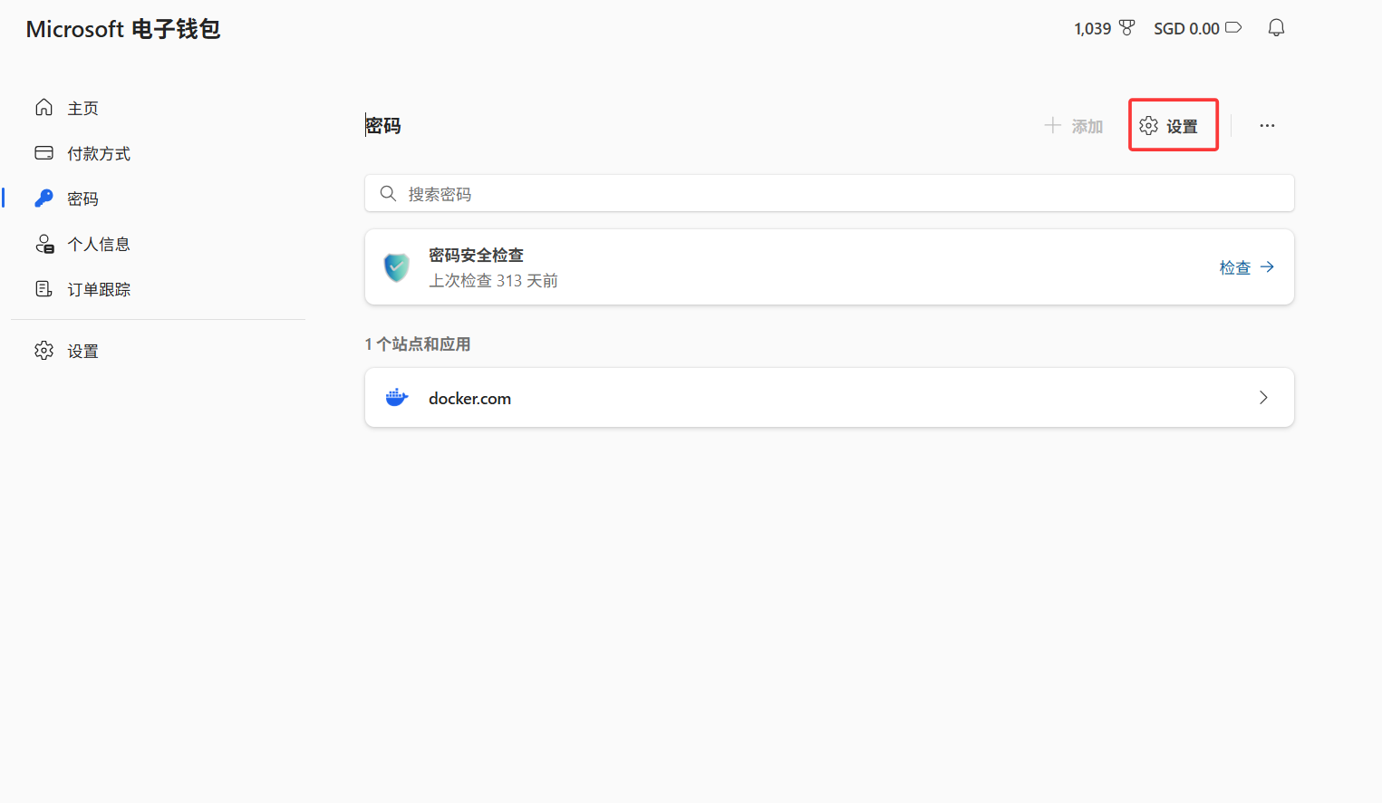This screenshot has height=803, width=1382.
Task: Select 密码 in the left sidebar
Action: [x=82, y=199]
